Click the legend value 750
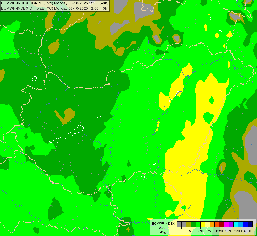 tap(210, 231)
